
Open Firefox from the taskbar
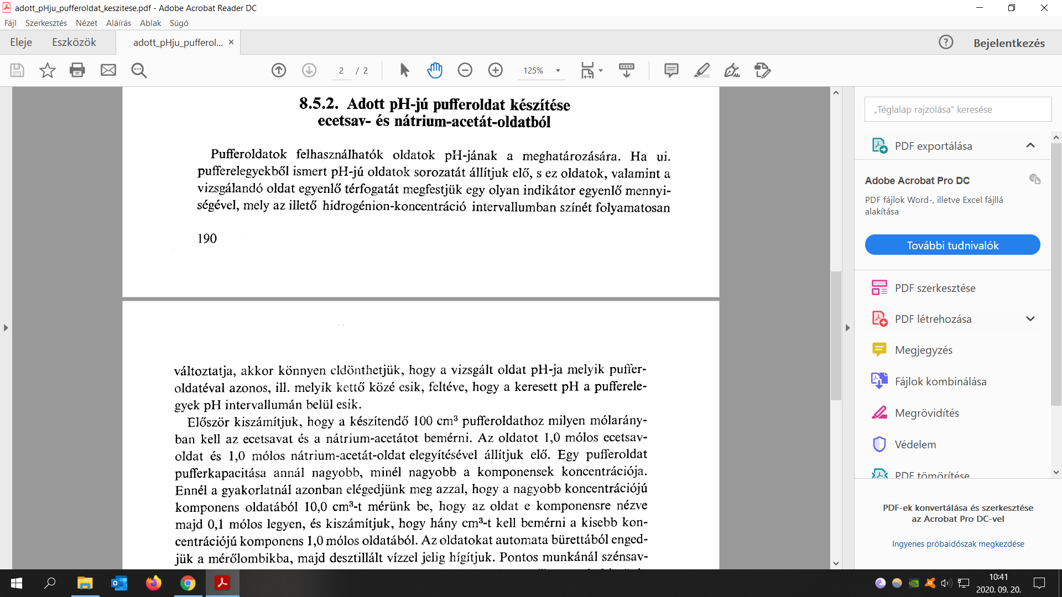[x=153, y=583]
